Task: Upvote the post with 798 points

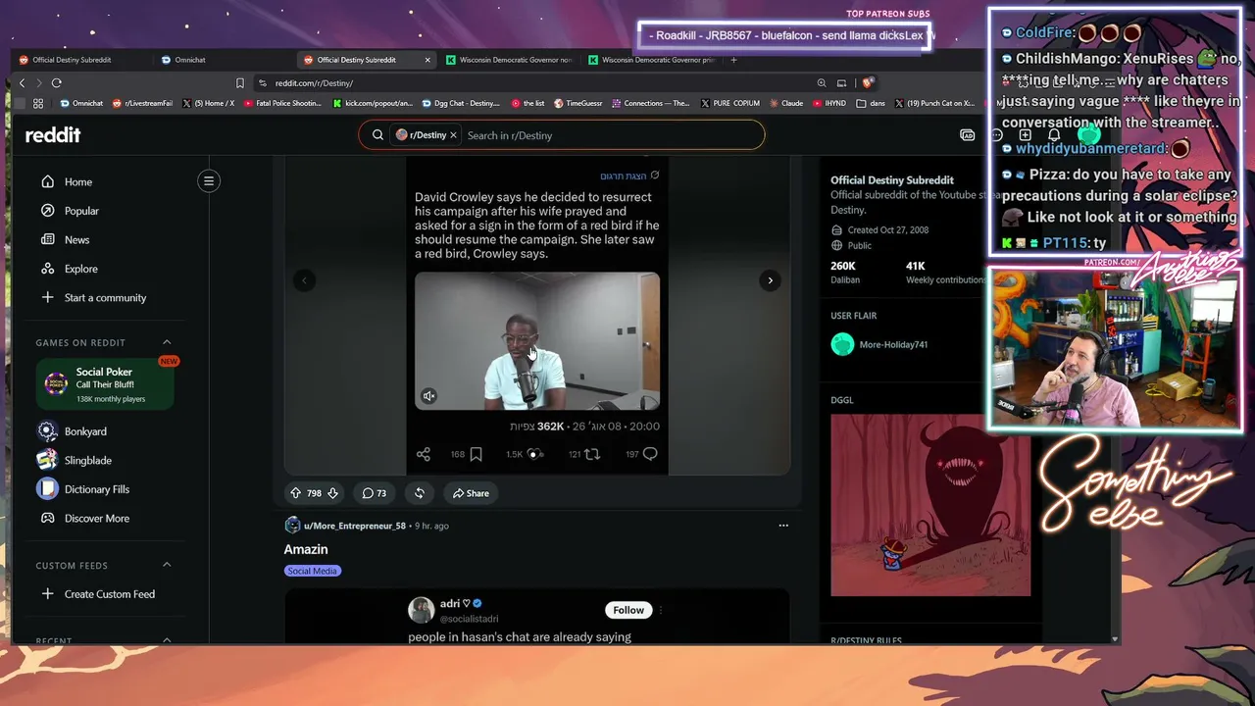Action: [295, 493]
